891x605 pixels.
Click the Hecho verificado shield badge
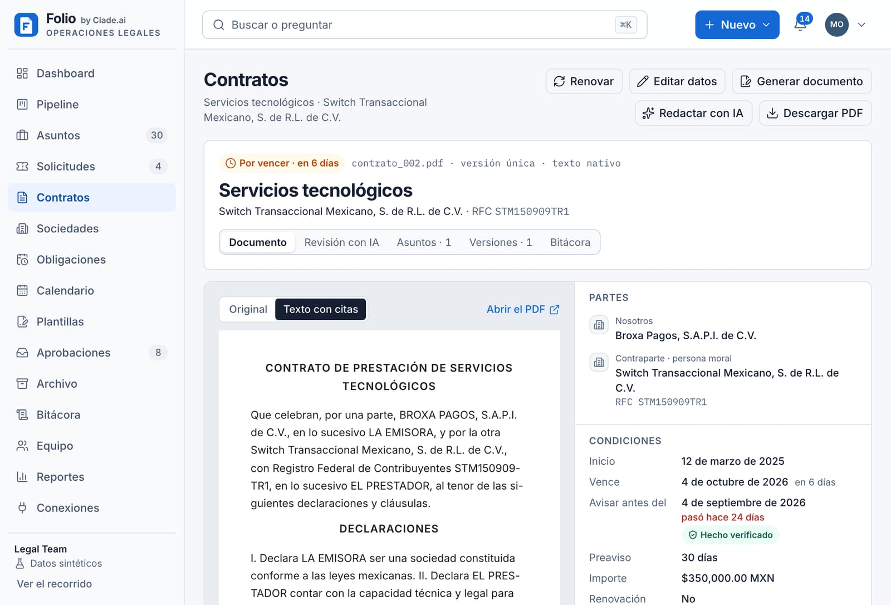point(731,535)
